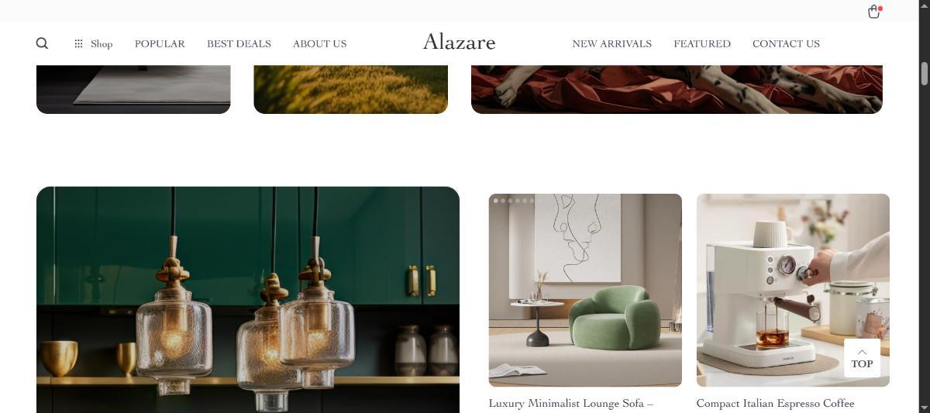
Task: Open the BEST DEALS menu item
Action: pos(239,44)
